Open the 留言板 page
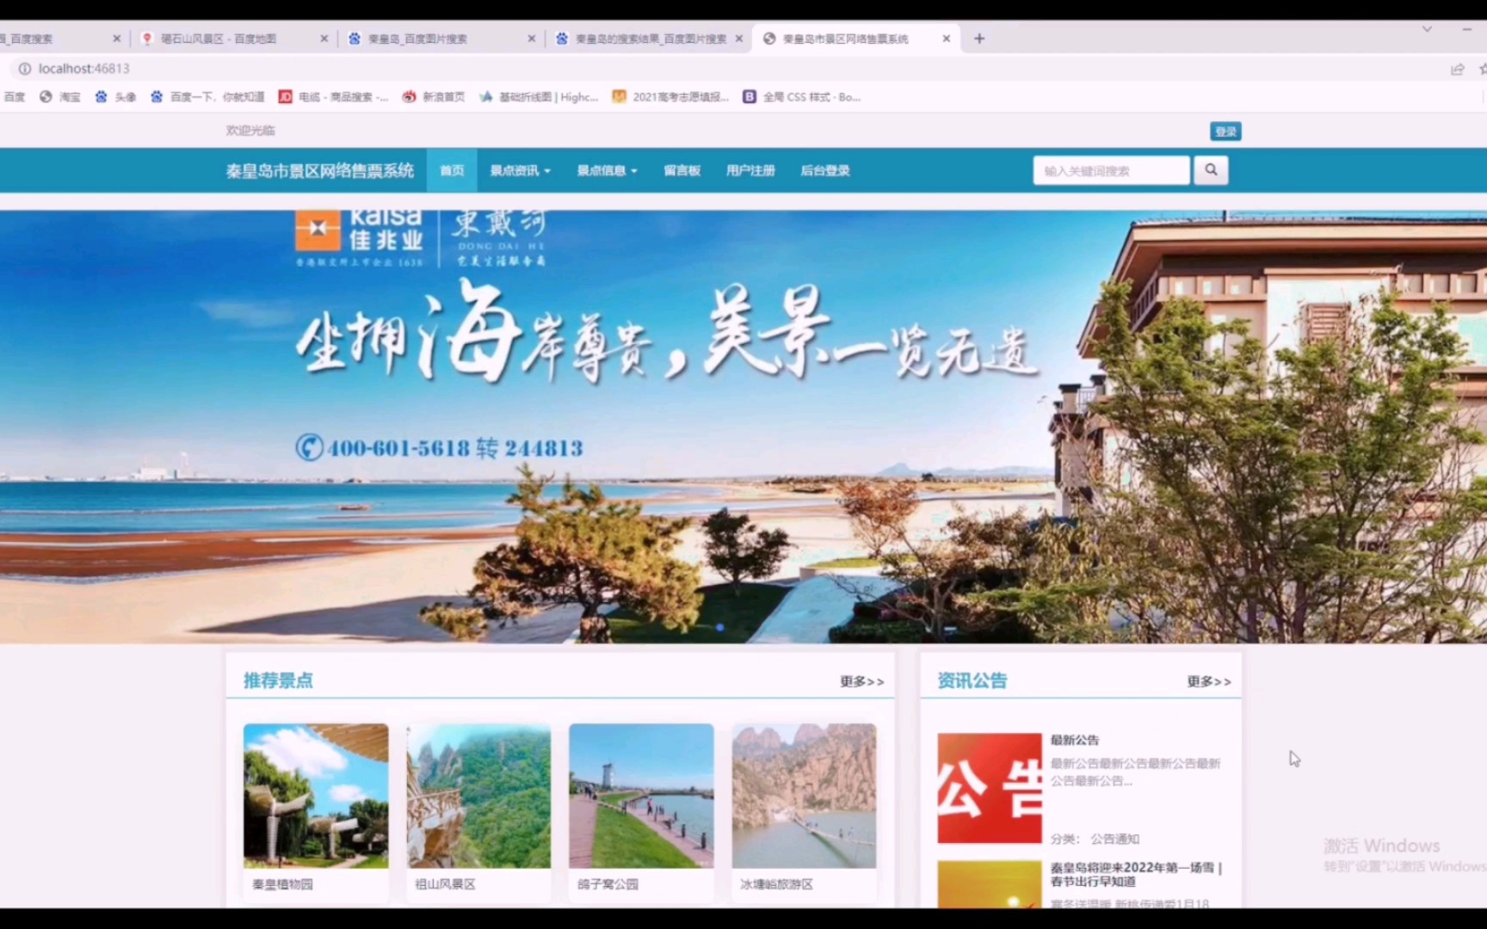The height and width of the screenshot is (929, 1487). click(x=682, y=170)
